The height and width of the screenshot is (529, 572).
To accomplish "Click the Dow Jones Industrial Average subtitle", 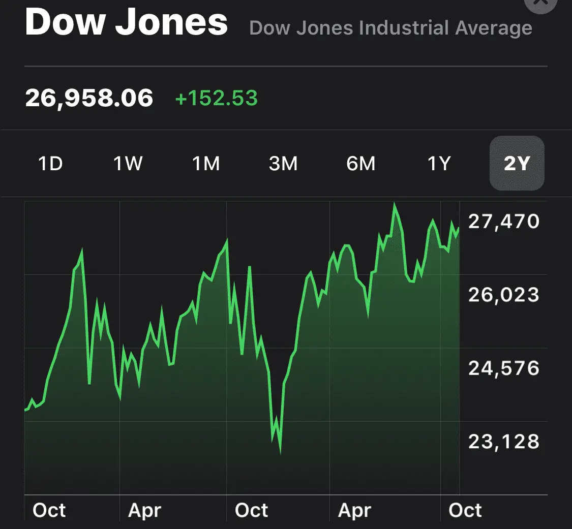I will (390, 28).
